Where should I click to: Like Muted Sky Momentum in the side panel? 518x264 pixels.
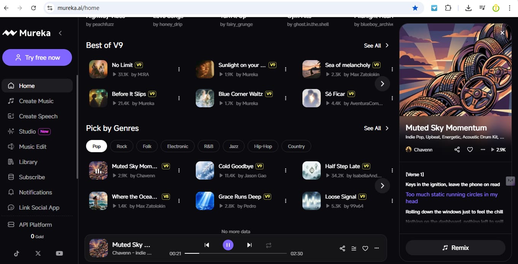pyautogui.click(x=470, y=149)
